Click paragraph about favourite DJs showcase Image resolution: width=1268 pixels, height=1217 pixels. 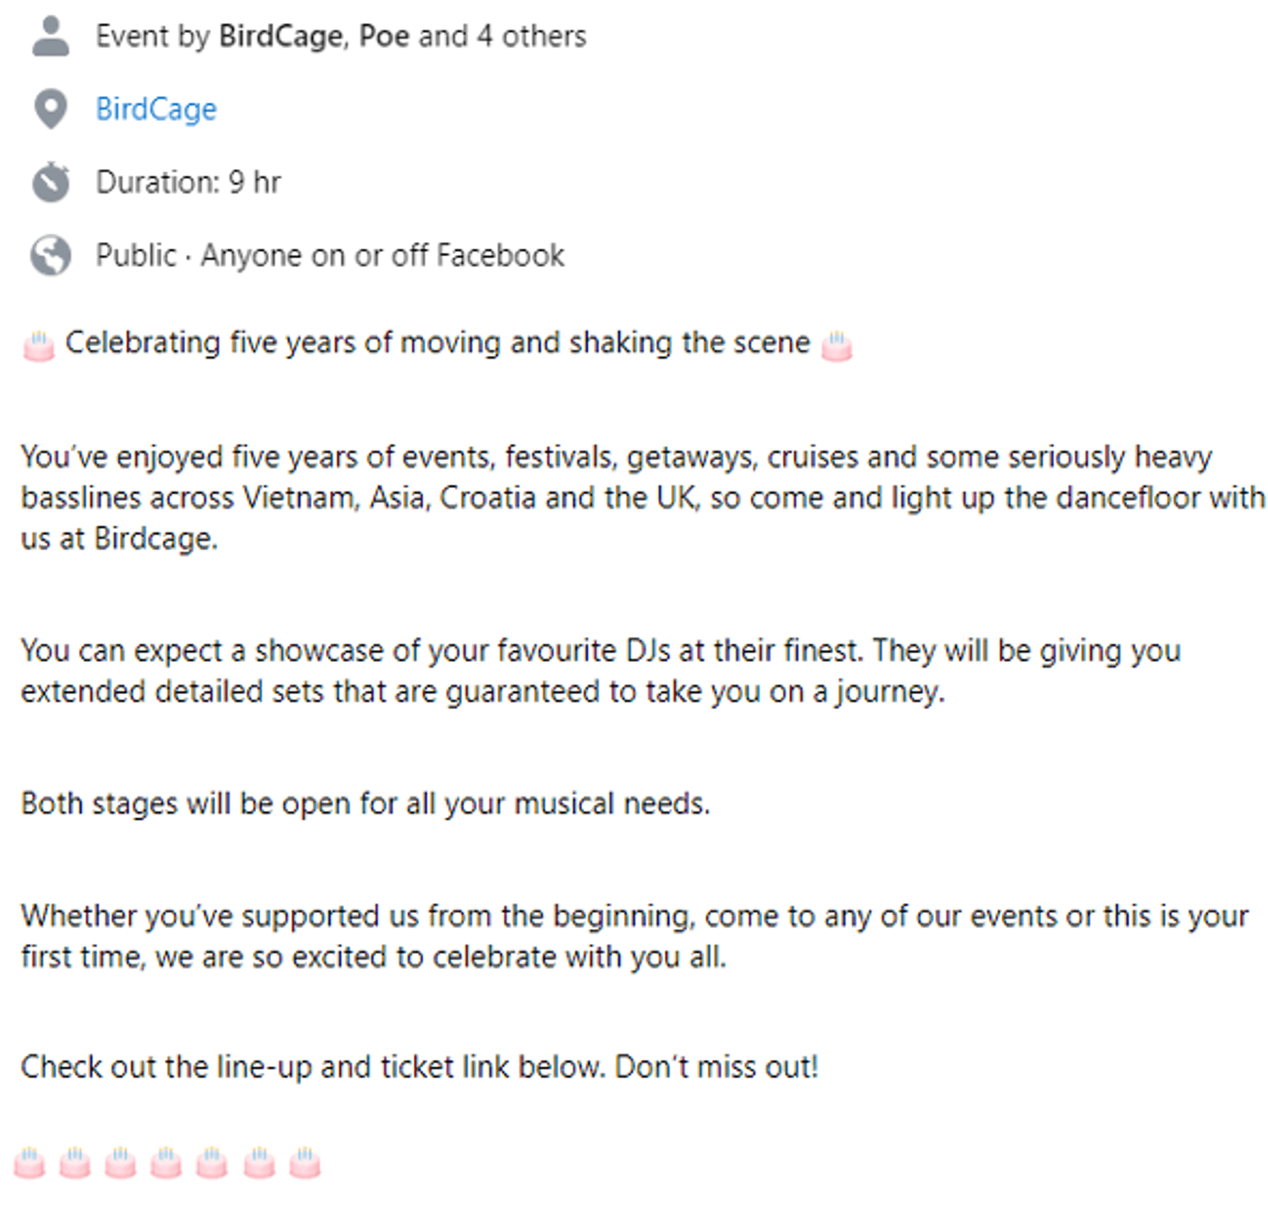601,671
